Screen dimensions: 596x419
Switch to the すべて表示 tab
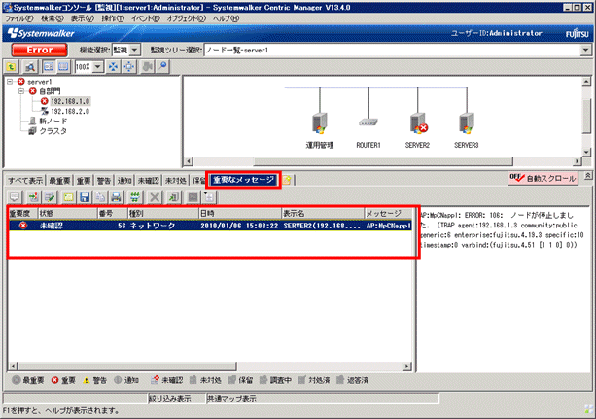pyautogui.click(x=25, y=180)
